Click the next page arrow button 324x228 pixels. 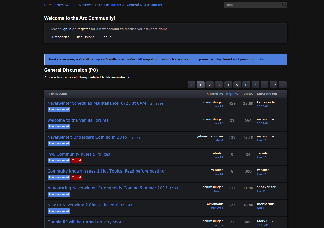click(282, 85)
